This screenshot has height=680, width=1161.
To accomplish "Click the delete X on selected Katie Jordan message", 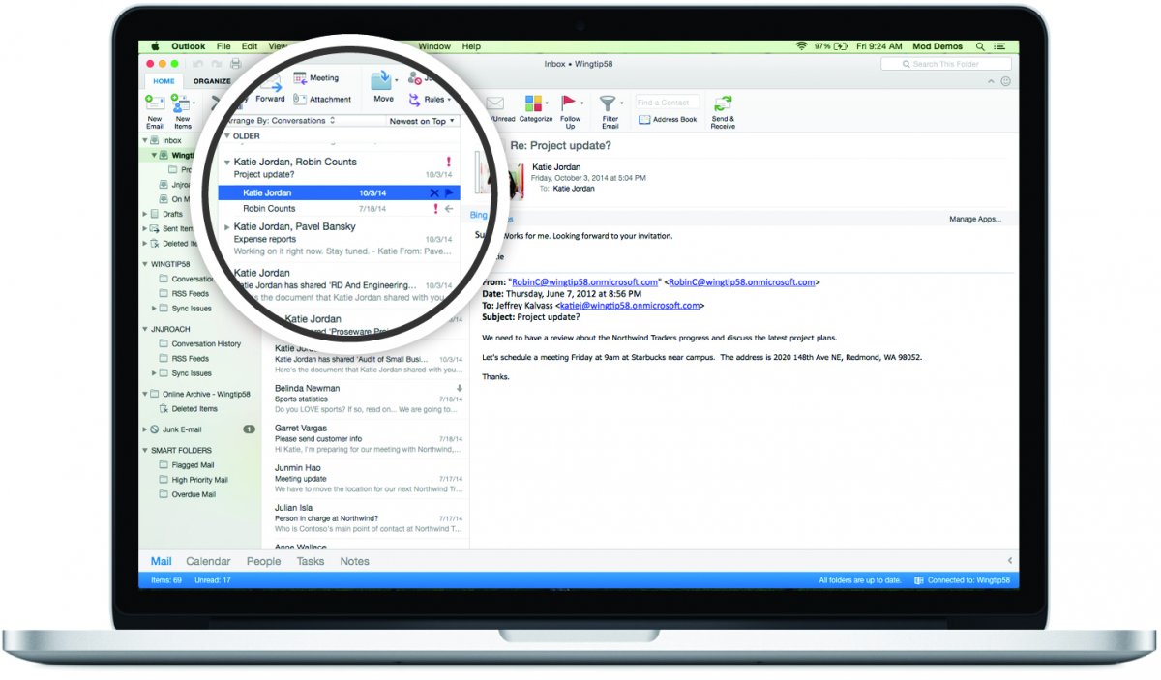I will tap(434, 192).
